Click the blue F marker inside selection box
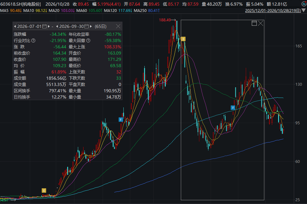Viewport: 307px width, 204px height. click(x=233, y=108)
